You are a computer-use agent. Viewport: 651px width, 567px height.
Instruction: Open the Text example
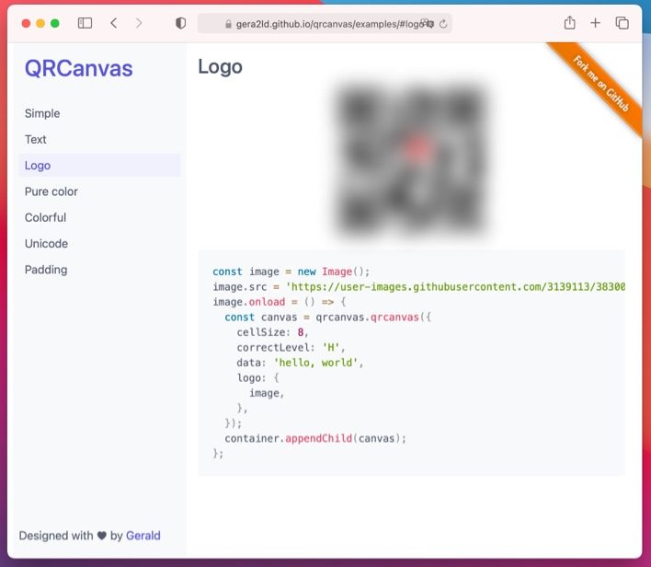coord(36,139)
